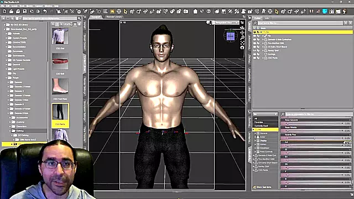The image size is (354, 199).
Task: Click the viewport frame-selection control
Action: [x=242, y=43]
